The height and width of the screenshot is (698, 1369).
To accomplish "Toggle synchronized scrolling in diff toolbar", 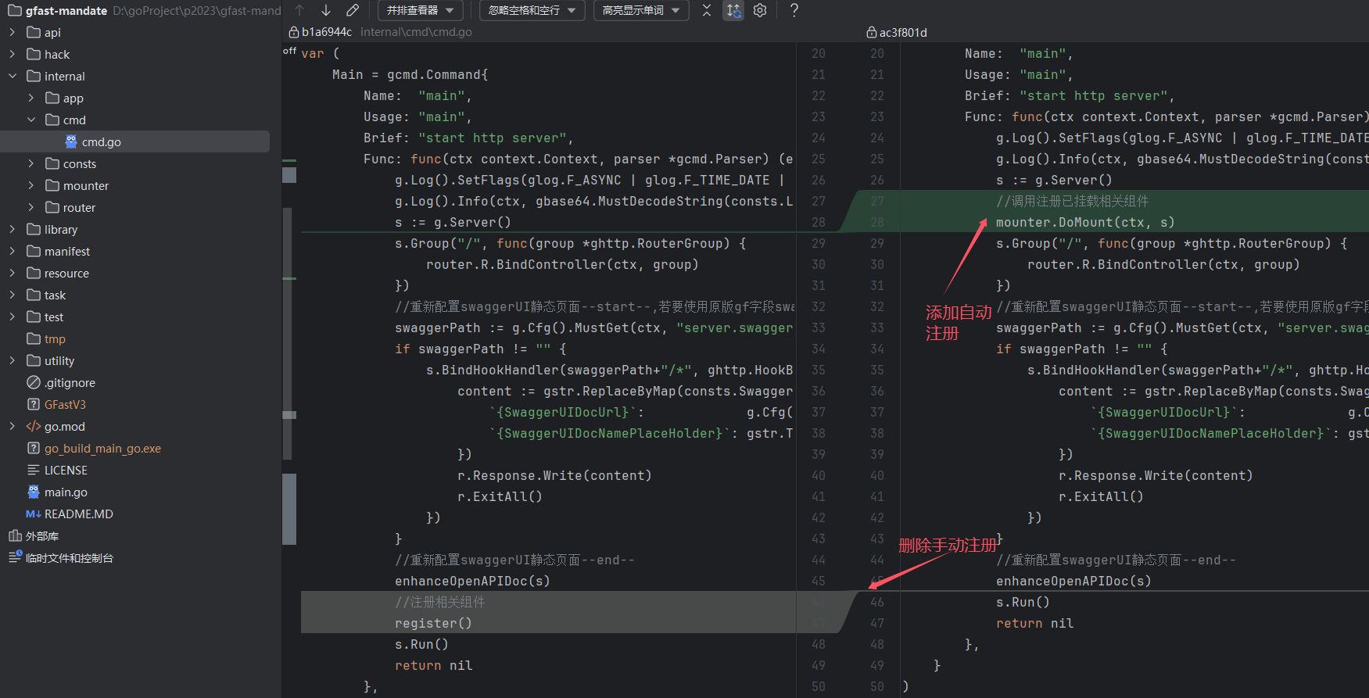I will pyautogui.click(x=733, y=10).
